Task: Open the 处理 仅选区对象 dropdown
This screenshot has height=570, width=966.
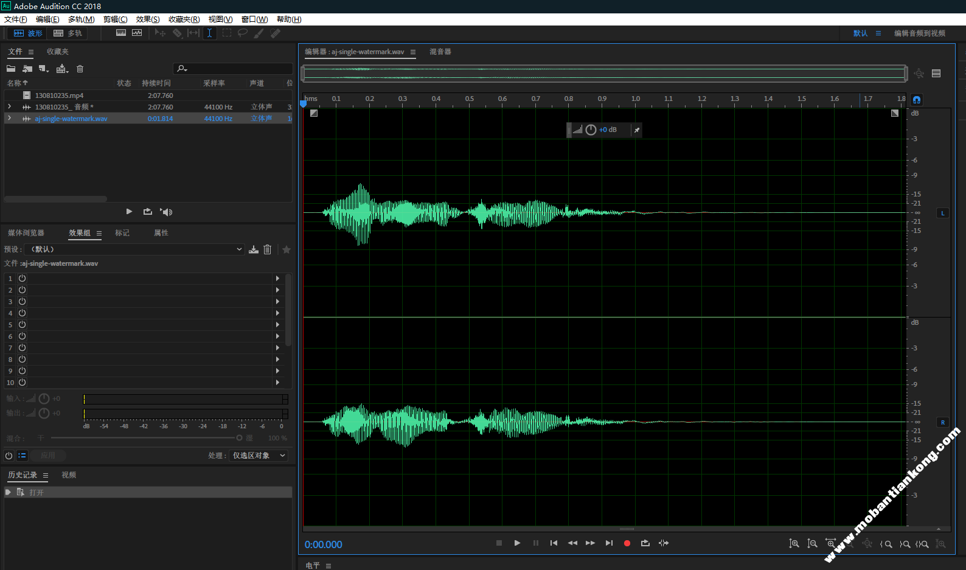Action: tap(259, 456)
